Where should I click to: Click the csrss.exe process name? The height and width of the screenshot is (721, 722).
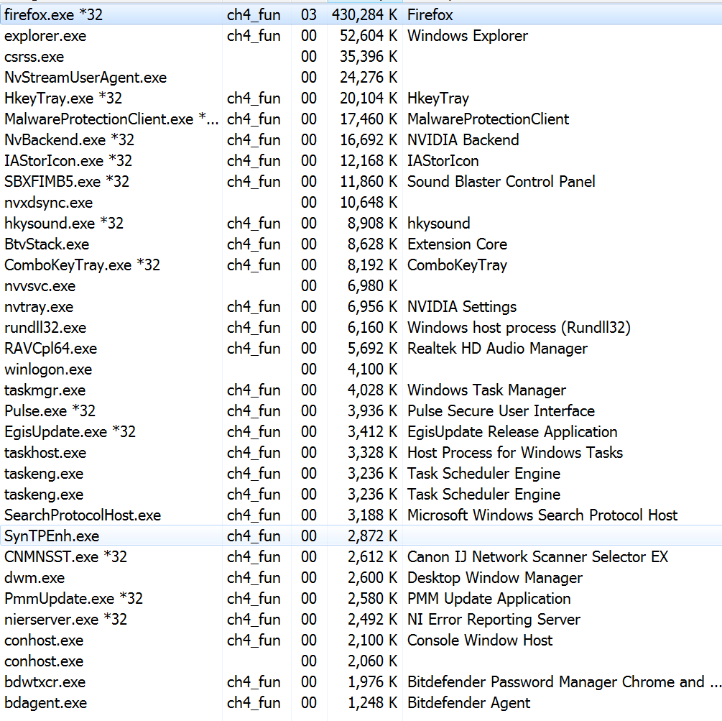tap(34, 57)
